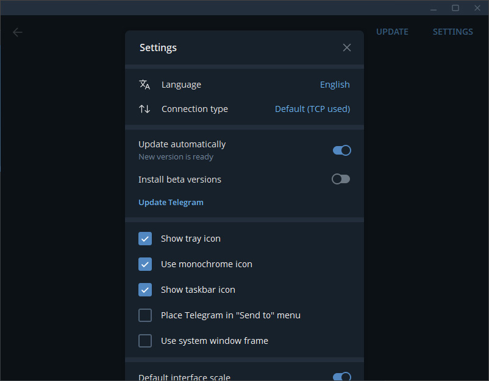Check Place Telegram in "Send to" menu
Viewport: 489px width, 381px height.
pos(145,315)
